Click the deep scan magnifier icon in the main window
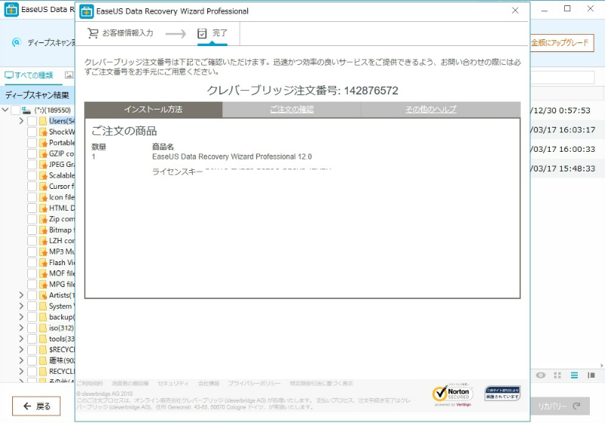The height and width of the screenshot is (423, 605). click(16, 42)
